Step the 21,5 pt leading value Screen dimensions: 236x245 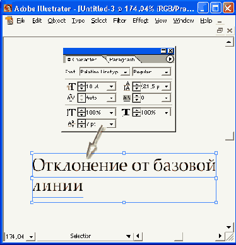[136, 86]
